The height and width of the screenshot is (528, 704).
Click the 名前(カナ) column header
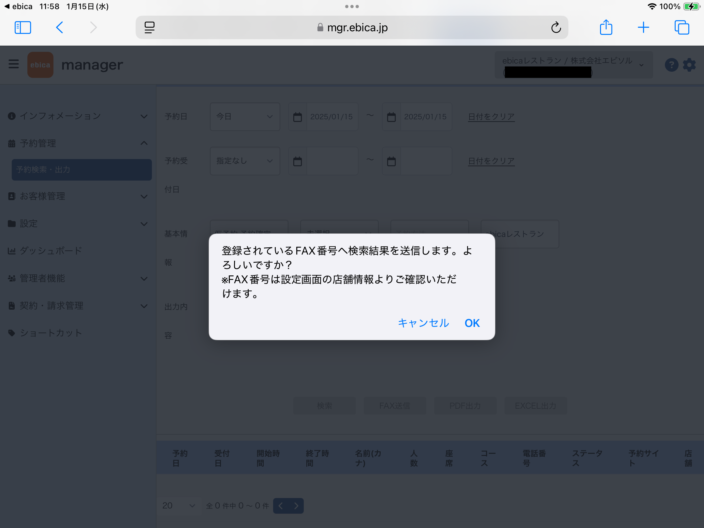[x=368, y=458]
